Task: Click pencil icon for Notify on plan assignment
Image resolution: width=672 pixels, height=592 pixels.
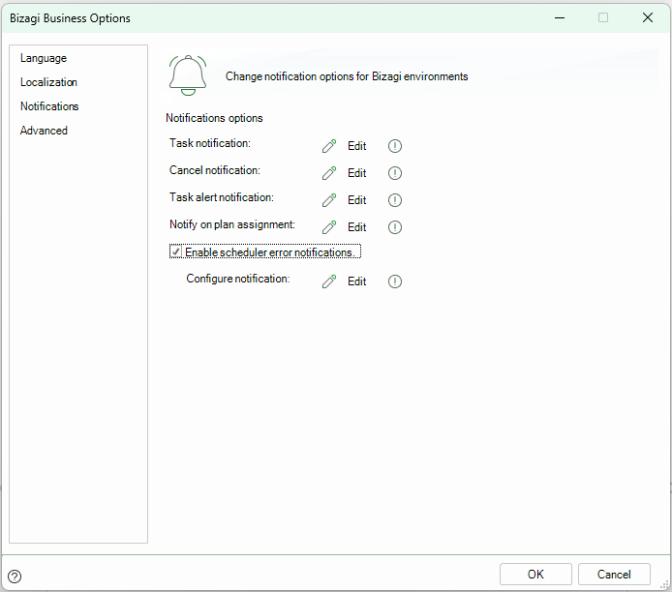Action: [329, 227]
